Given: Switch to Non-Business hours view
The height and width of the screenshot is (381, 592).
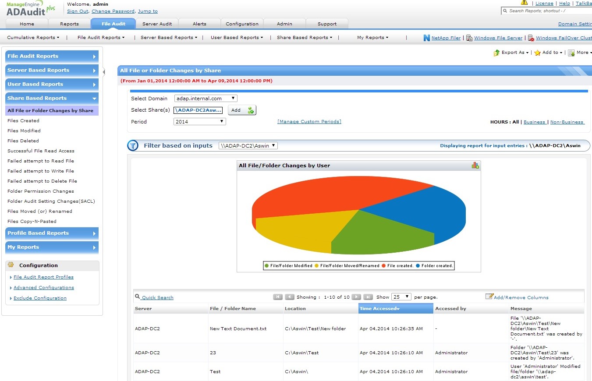Looking at the screenshot, I should [567, 122].
